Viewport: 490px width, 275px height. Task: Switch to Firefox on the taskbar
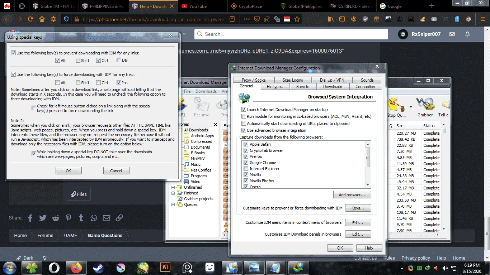click(76, 267)
